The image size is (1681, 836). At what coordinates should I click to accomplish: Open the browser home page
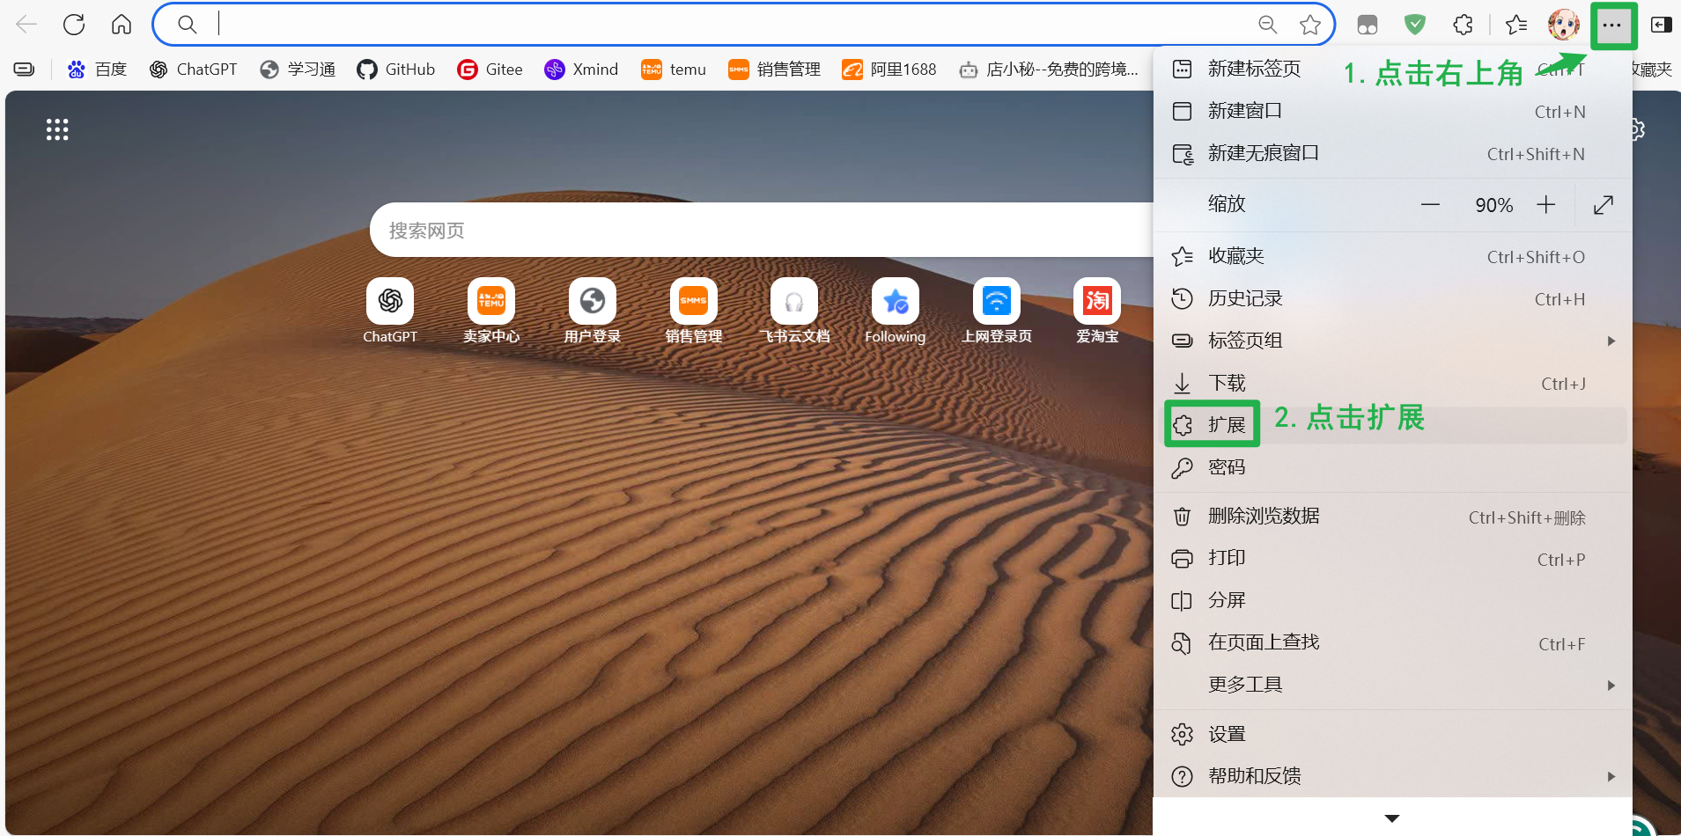(x=122, y=24)
